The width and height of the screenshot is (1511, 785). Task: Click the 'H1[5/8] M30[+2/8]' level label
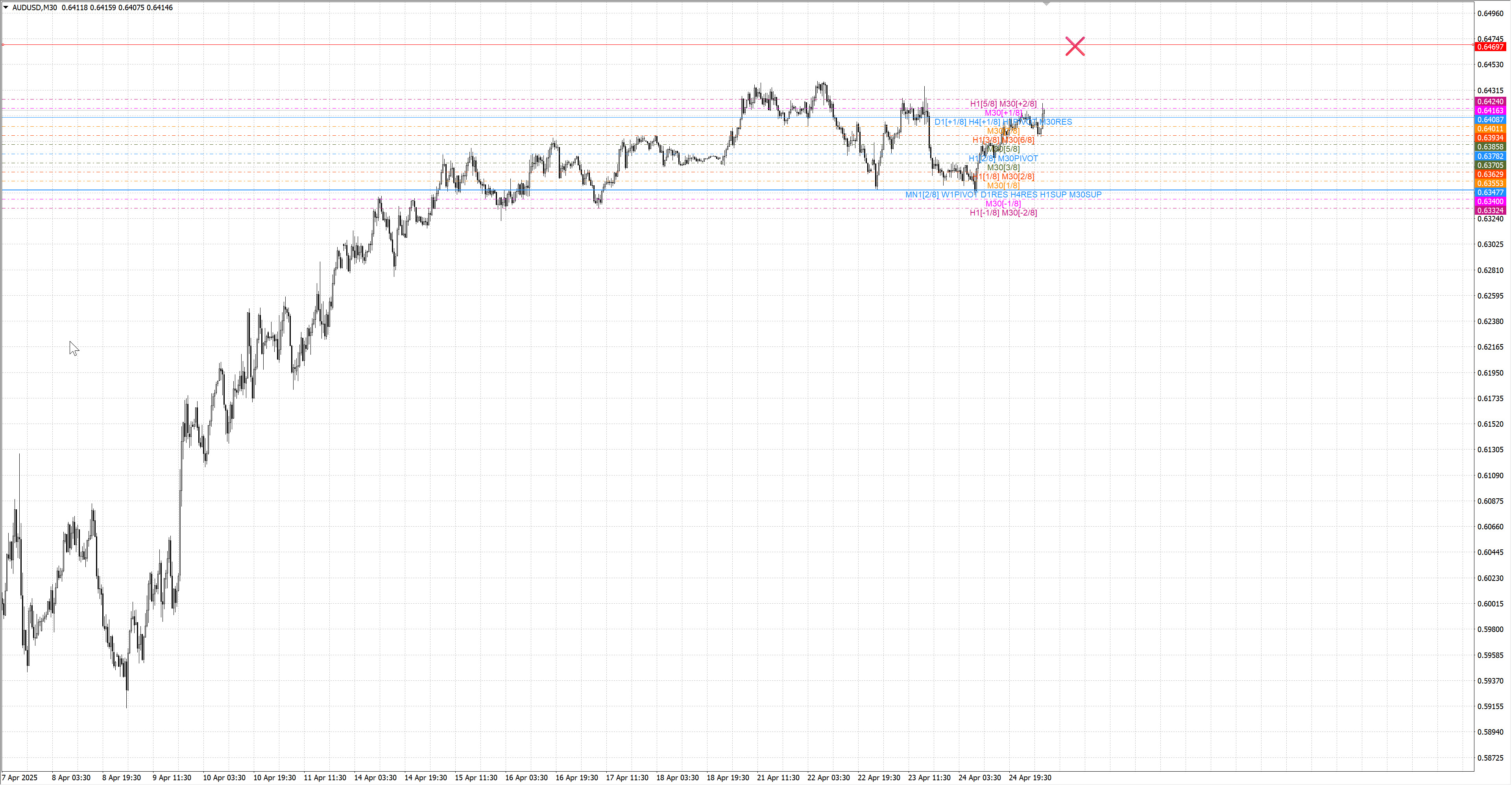coord(1003,104)
